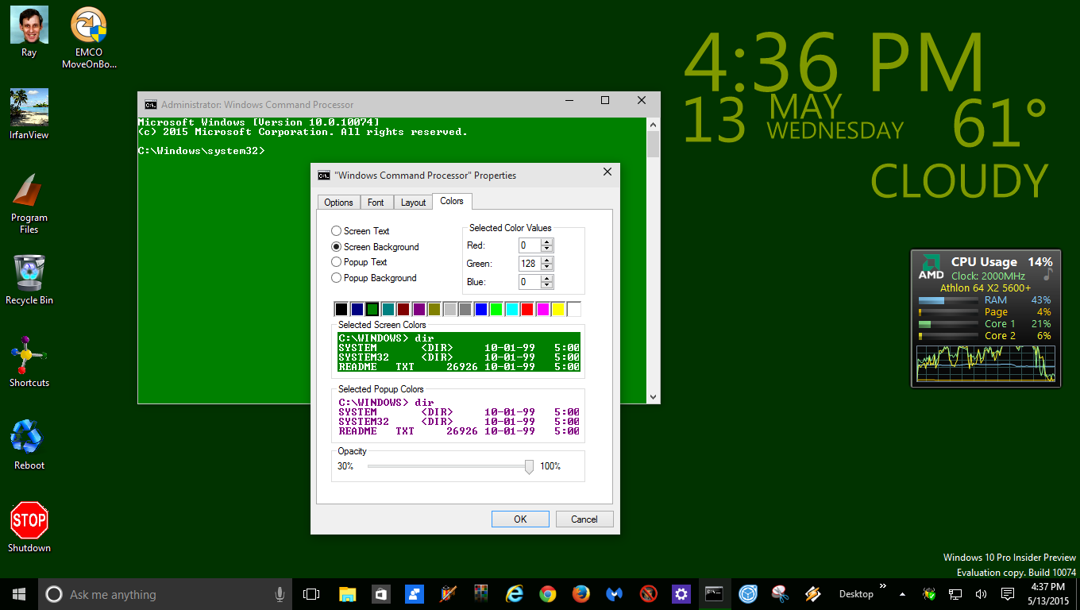The width and height of the screenshot is (1080, 610).
Task: Select the black color swatch
Action: (x=341, y=309)
